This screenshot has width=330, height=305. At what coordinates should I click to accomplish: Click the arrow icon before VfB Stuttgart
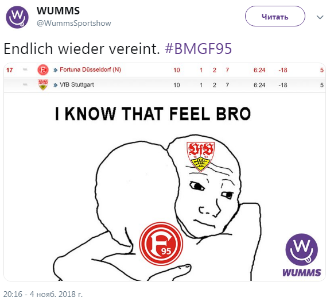(x=55, y=85)
